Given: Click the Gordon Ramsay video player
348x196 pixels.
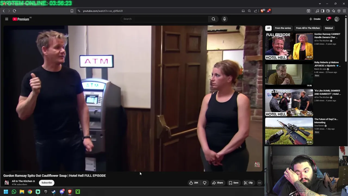Looking at the screenshot, I should (133, 99).
